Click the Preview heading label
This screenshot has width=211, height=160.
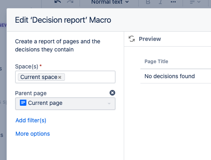pos(150,39)
